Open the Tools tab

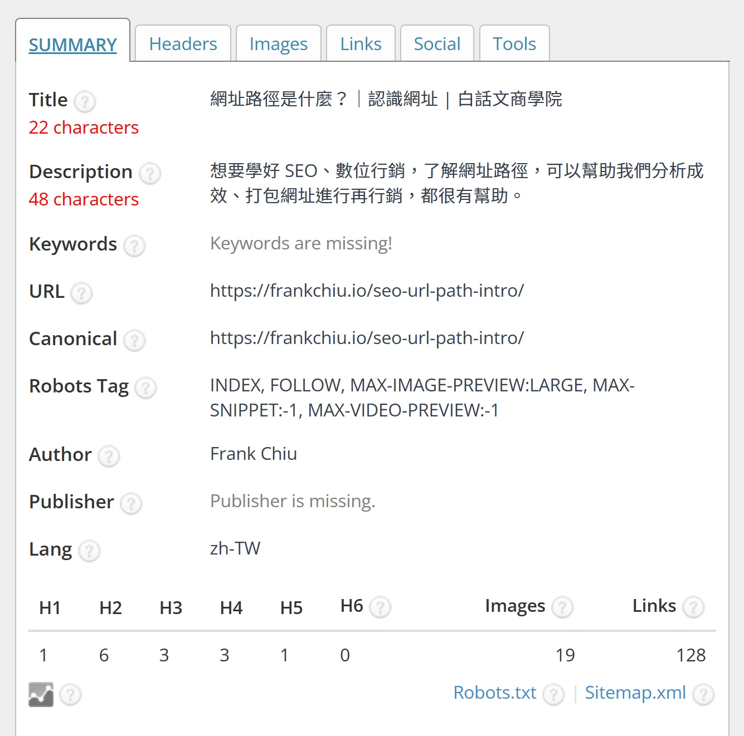coord(514,44)
